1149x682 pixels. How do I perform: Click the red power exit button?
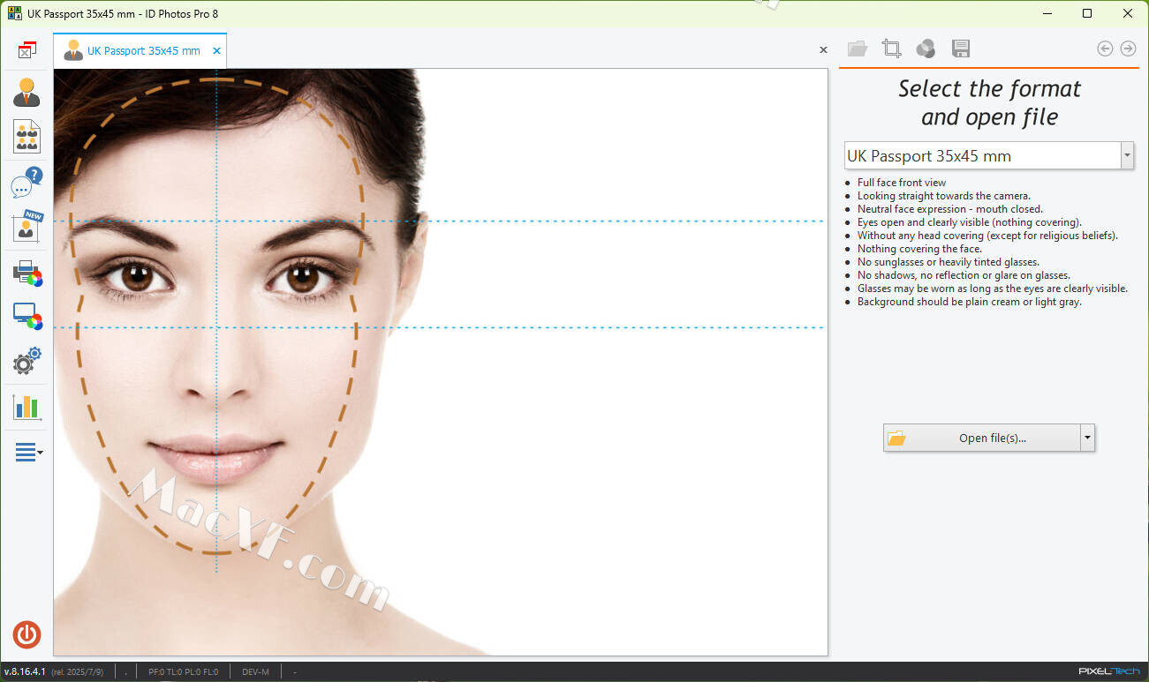point(26,634)
